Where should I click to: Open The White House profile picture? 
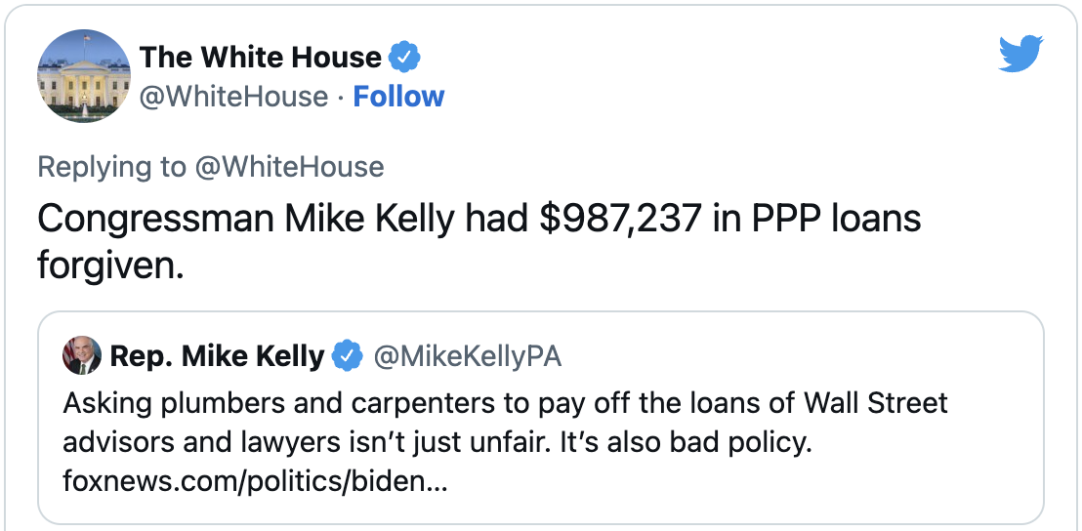83,76
